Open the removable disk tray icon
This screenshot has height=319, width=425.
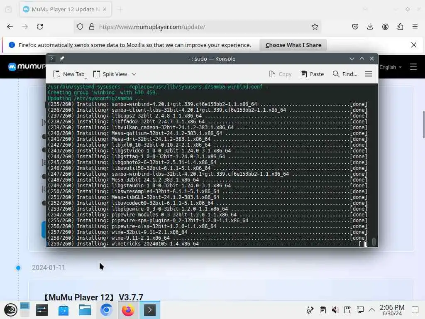[x=348, y=310]
